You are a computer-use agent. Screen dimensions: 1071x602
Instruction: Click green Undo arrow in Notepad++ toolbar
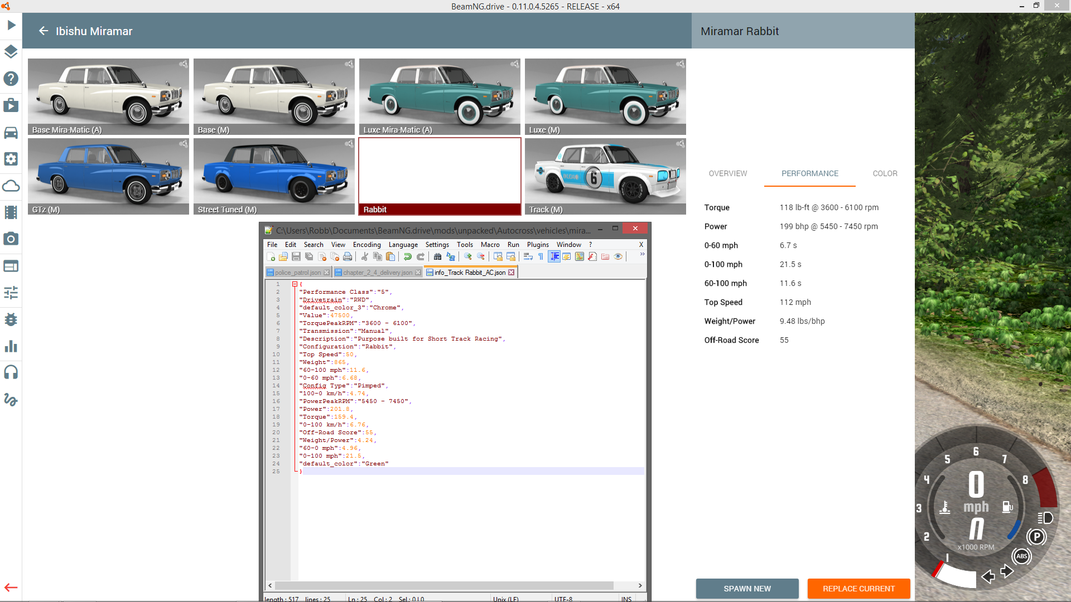pyautogui.click(x=408, y=256)
